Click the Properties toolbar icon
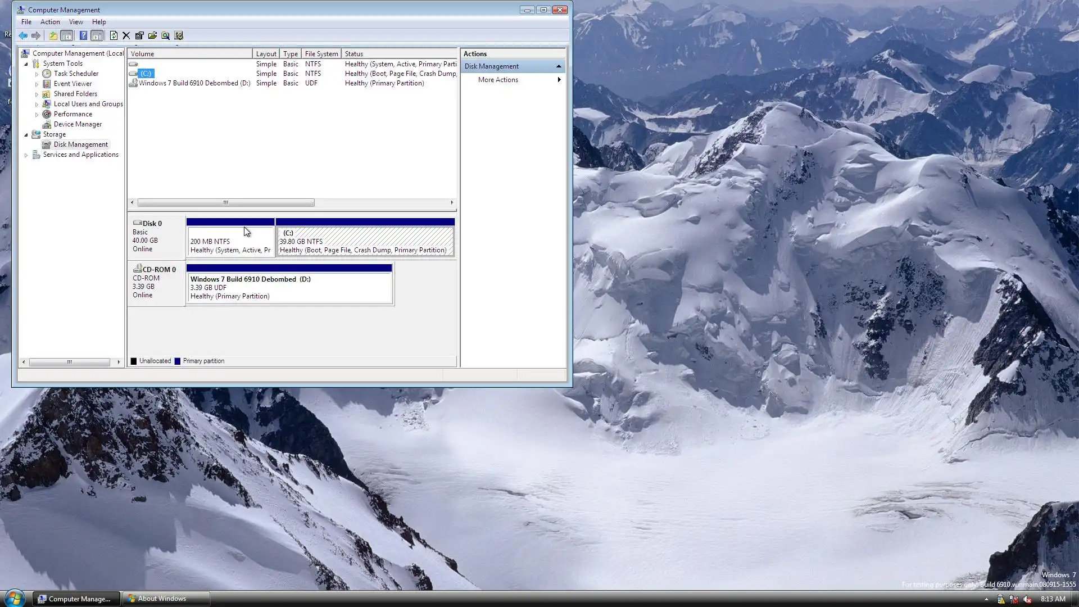Screen dimensions: 1079x607 [139, 35]
